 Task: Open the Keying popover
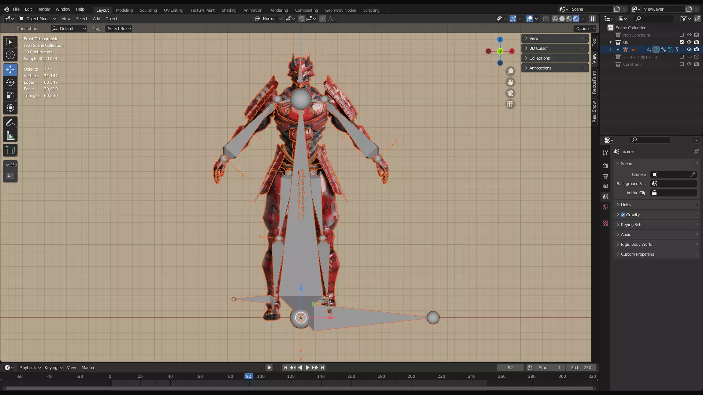[x=53, y=368]
